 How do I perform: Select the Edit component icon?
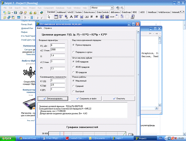76,17
